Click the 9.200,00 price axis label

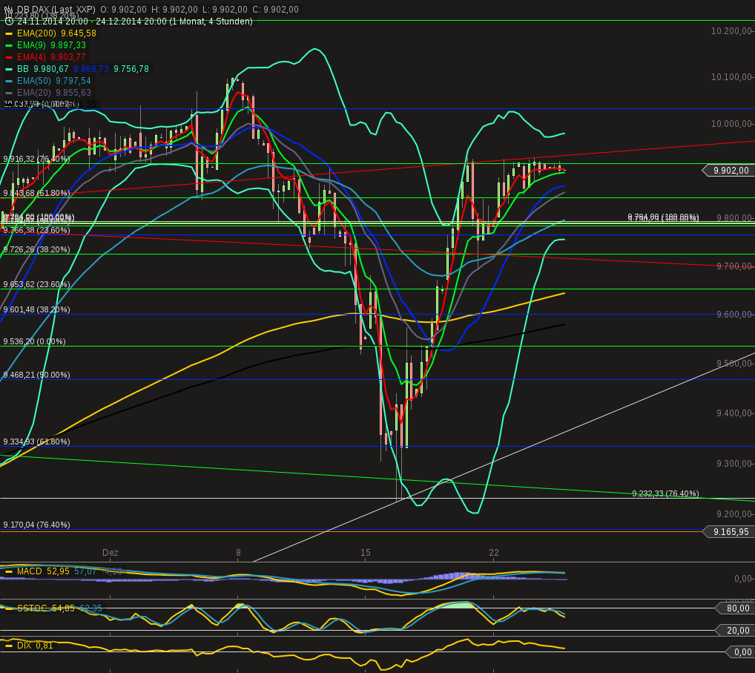734,514
